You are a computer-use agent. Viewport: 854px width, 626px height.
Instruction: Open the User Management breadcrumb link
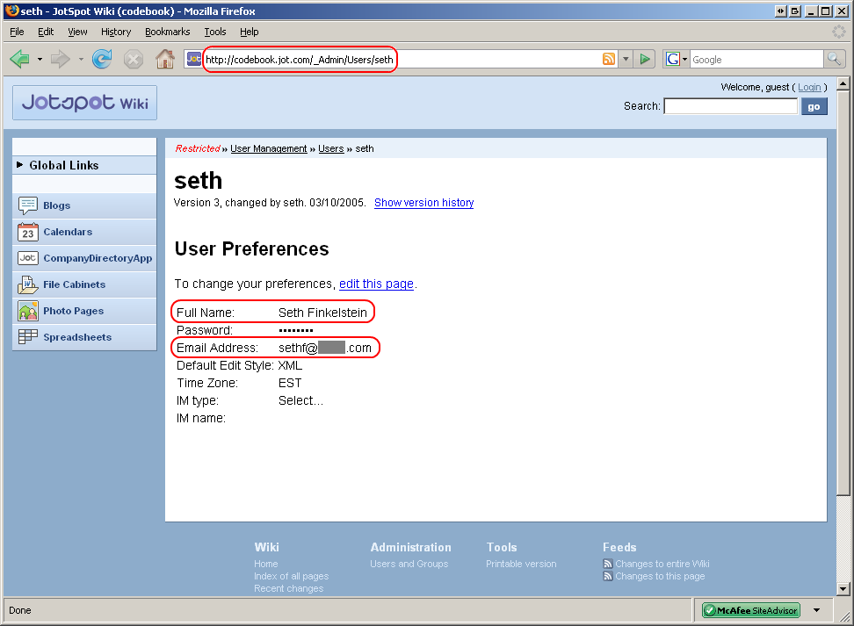pos(269,148)
